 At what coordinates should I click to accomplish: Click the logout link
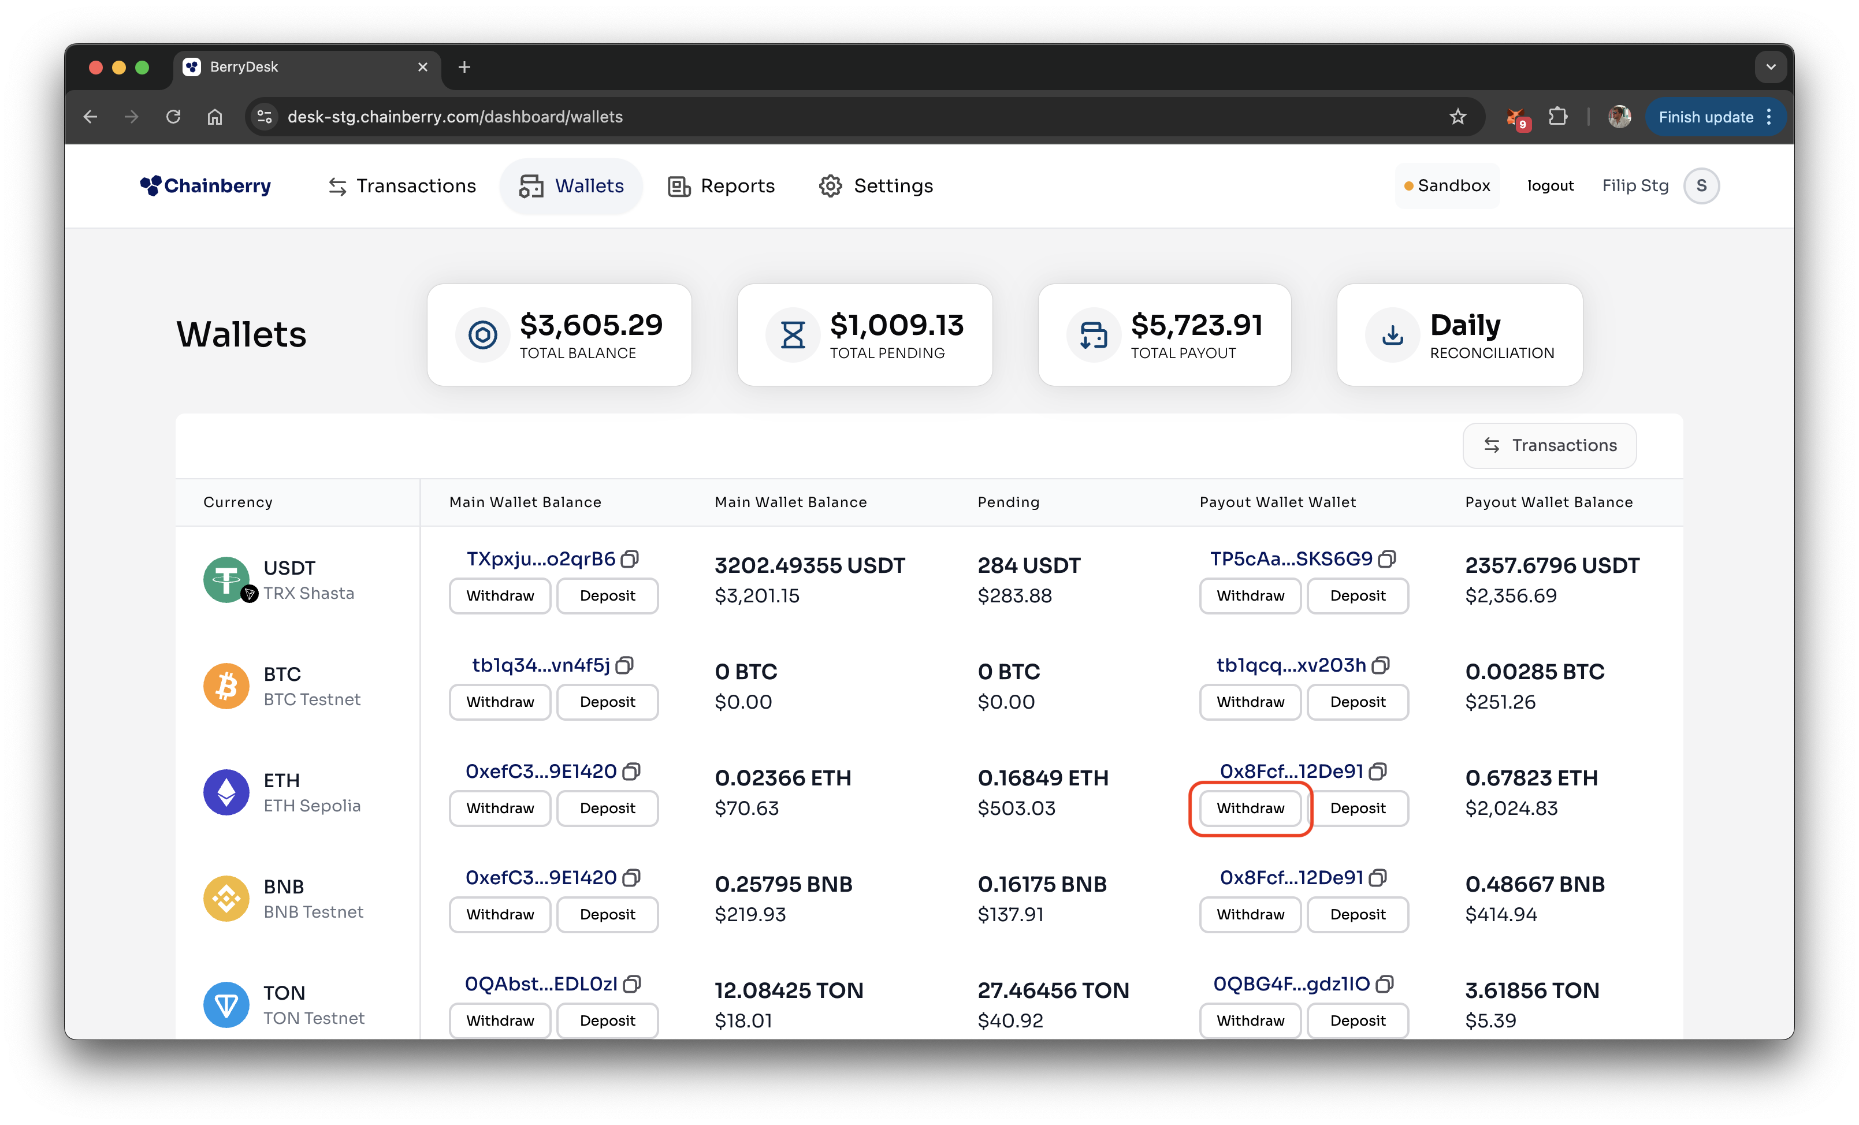1550,185
